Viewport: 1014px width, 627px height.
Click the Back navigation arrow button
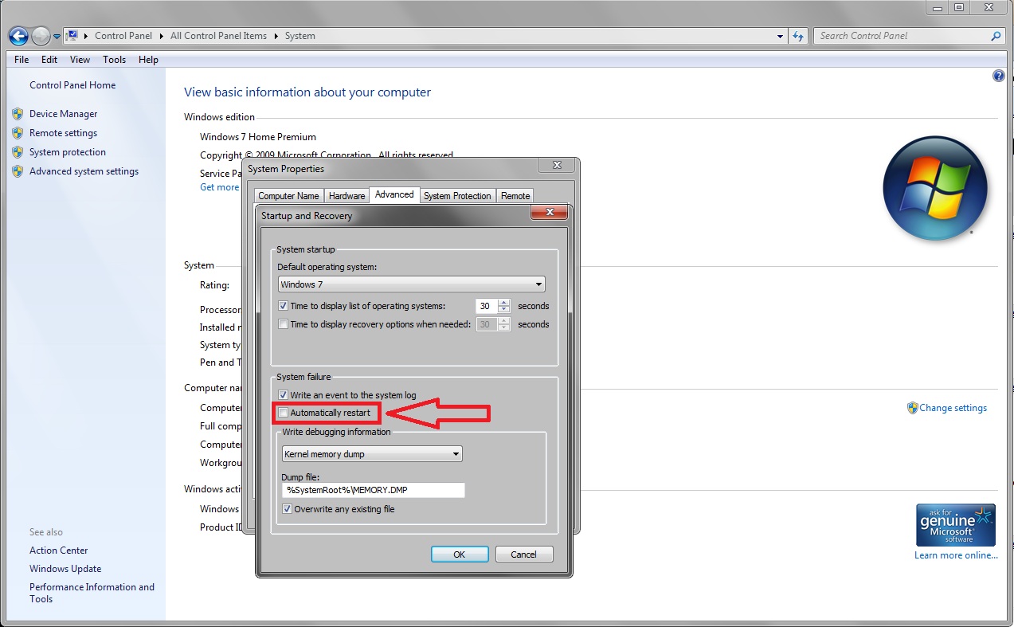click(18, 36)
